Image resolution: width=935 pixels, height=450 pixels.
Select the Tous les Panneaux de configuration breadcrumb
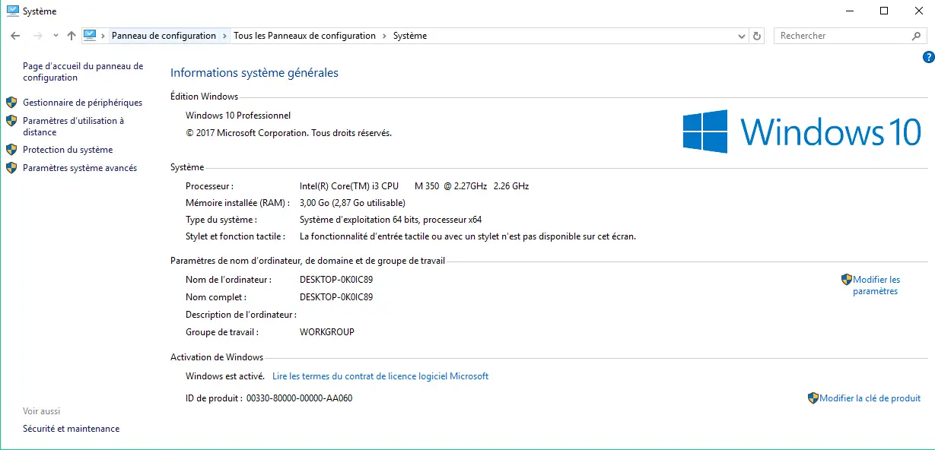coord(304,36)
